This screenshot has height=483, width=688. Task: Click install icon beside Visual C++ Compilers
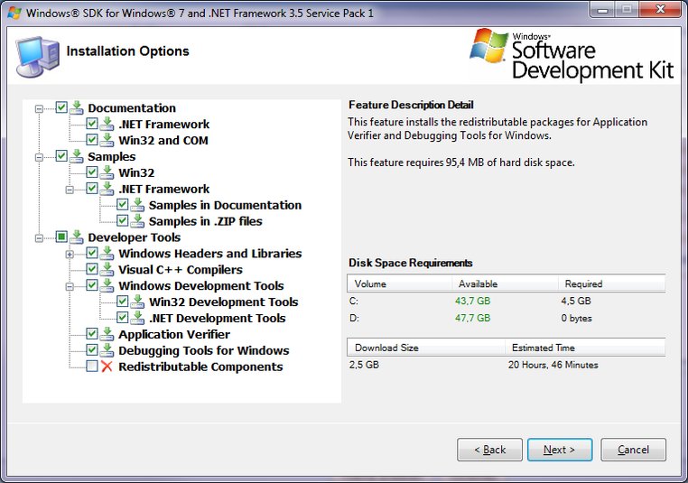click(x=107, y=269)
